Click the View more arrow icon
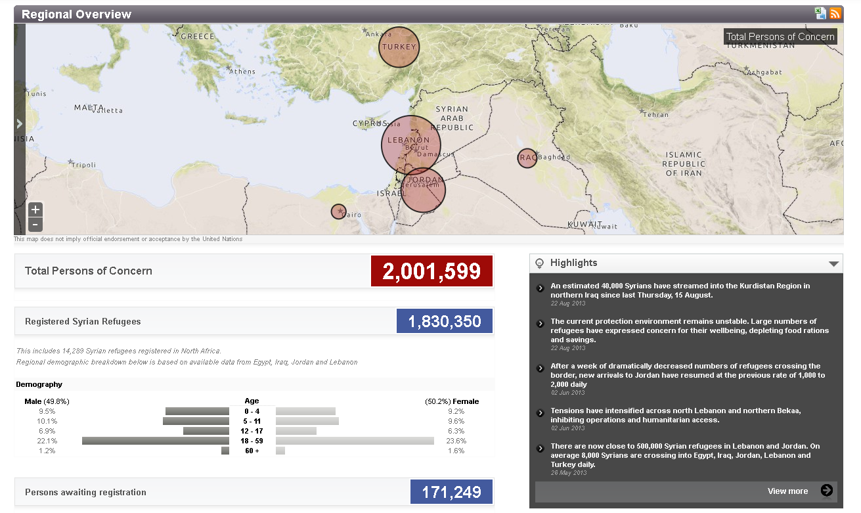The height and width of the screenshot is (513, 861). pyautogui.click(x=826, y=490)
